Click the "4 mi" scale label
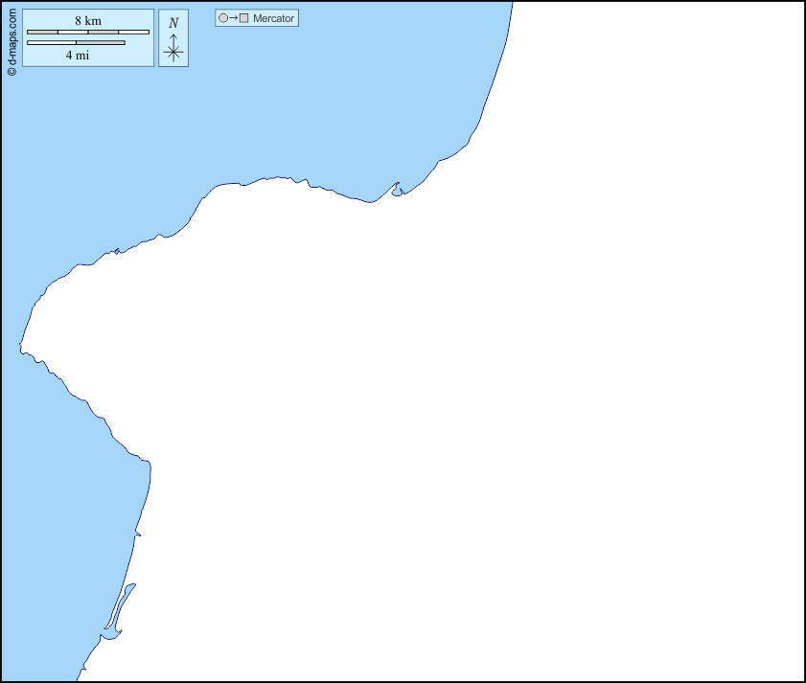This screenshot has width=806, height=683. [78, 56]
